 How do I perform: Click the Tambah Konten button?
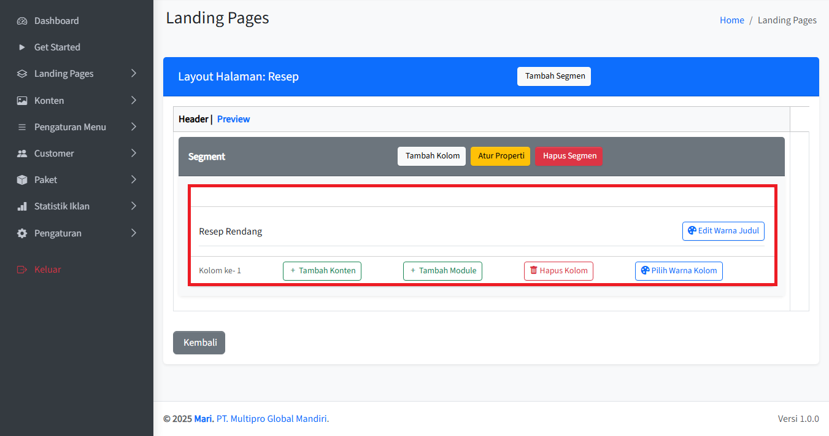point(322,271)
